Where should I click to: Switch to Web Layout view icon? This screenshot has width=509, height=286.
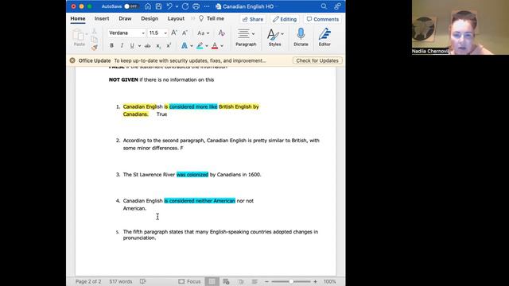point(226,281)
